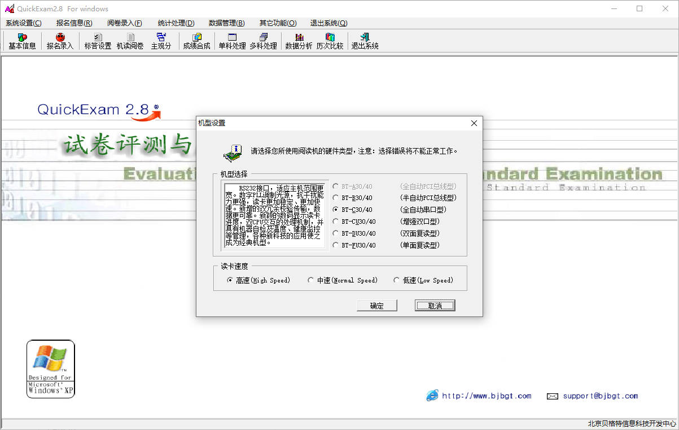The width and height of the screenshot is (679, 430).
Task: Open the 系统设置 menu
Action: tap(24, 23)
